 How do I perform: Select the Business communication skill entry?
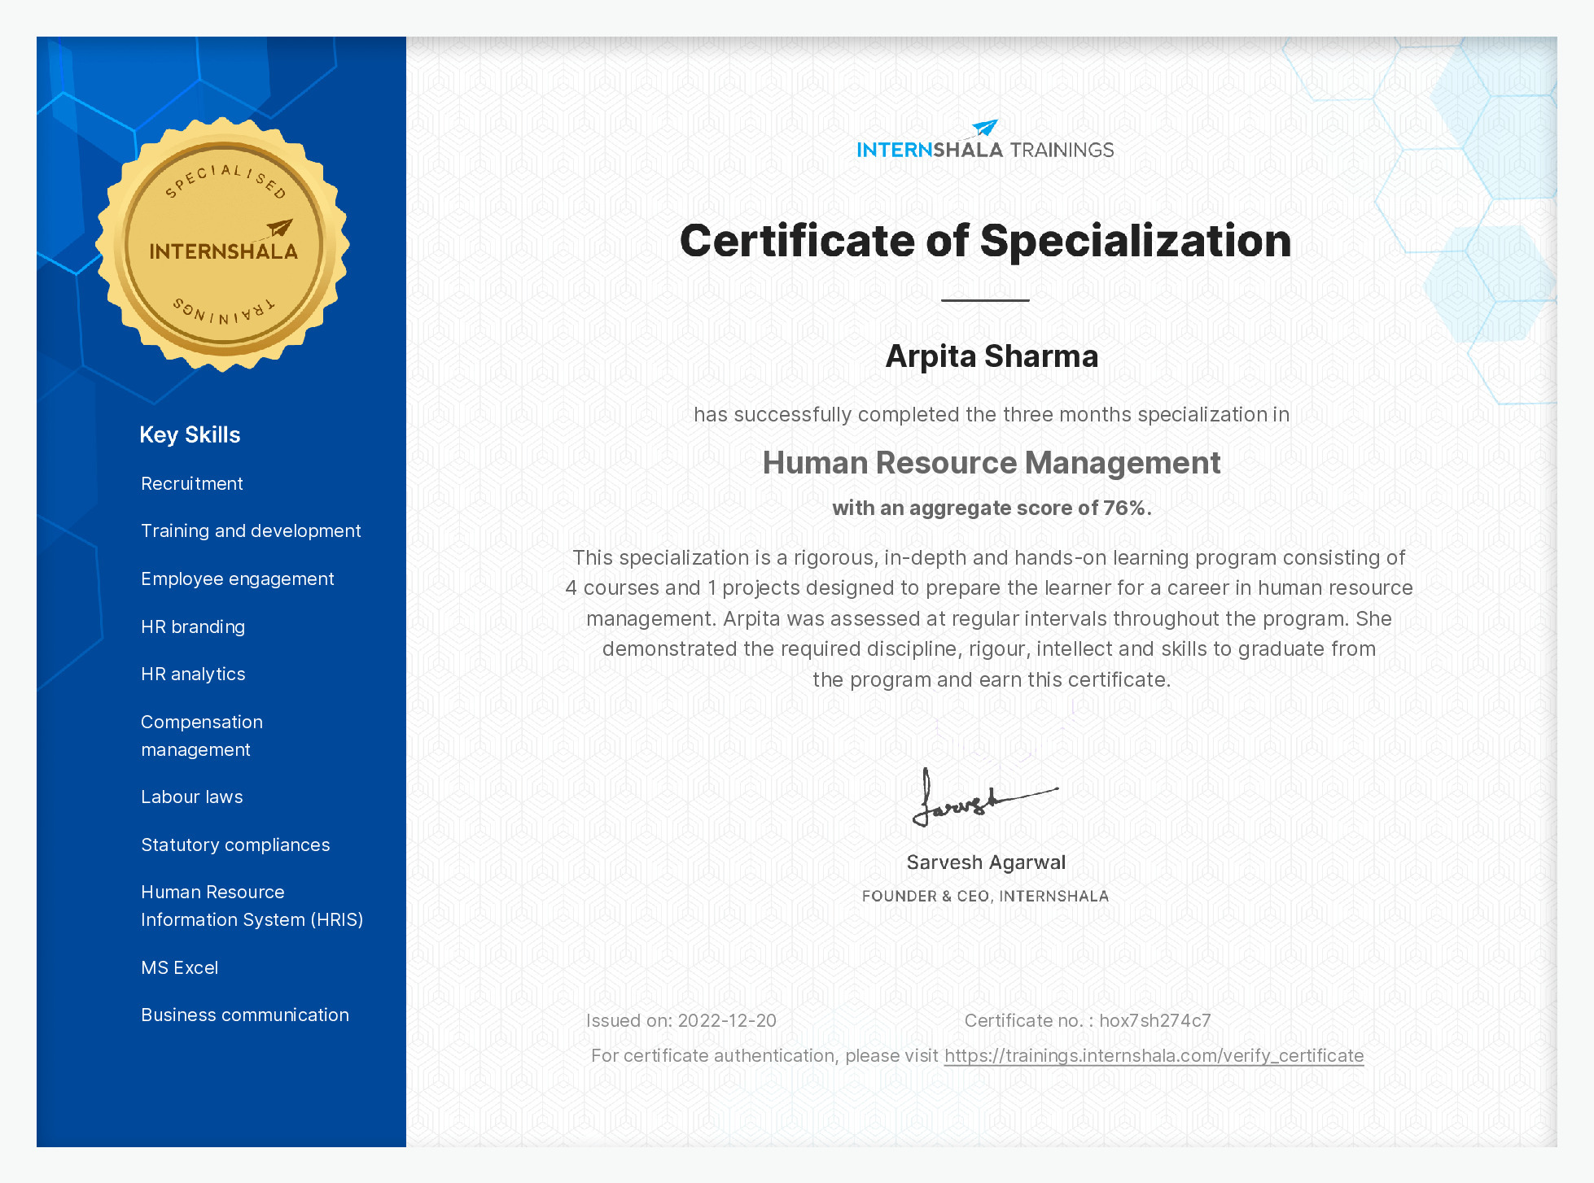click(x=245, y=1015)
